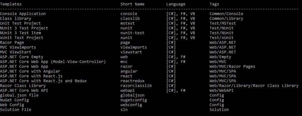The width and height of the screenshot is (302, 116).
Task: Click the Console Application template name
Action: coord(23,14)
